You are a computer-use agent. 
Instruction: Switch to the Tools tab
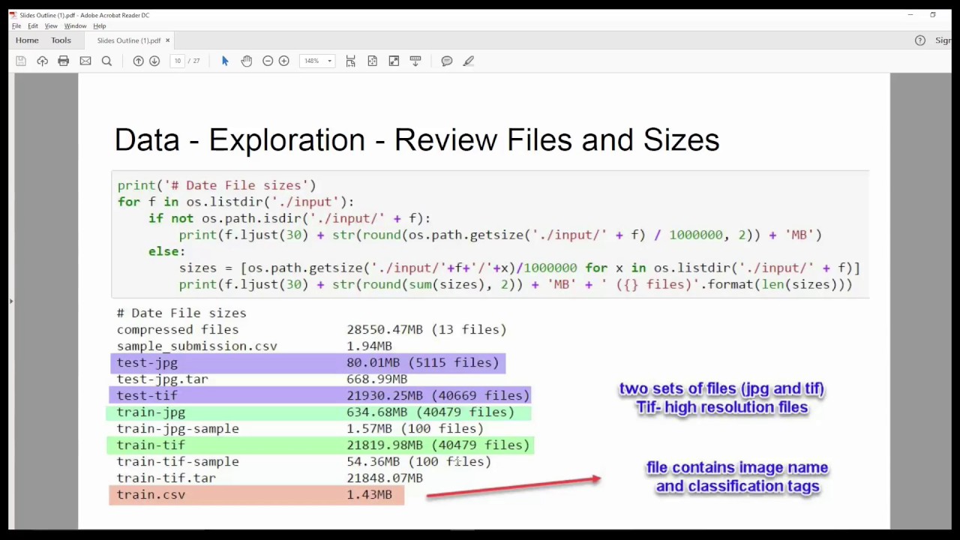[61, 40]
